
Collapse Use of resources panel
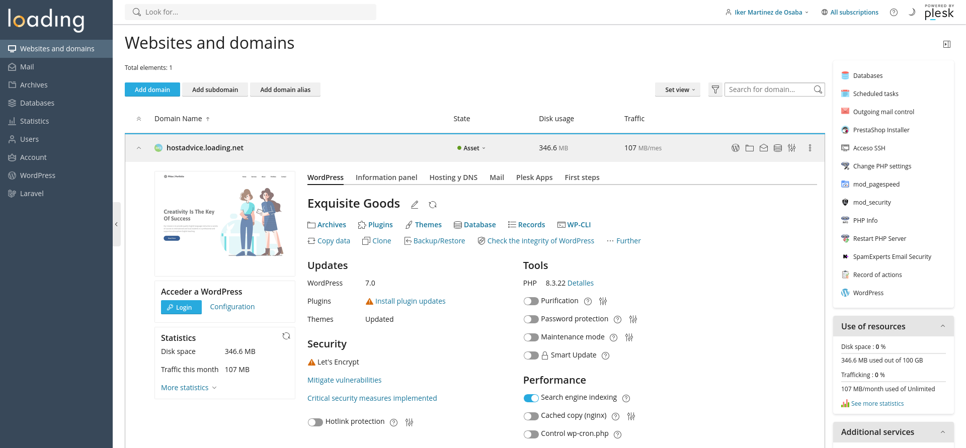(943, 326)
